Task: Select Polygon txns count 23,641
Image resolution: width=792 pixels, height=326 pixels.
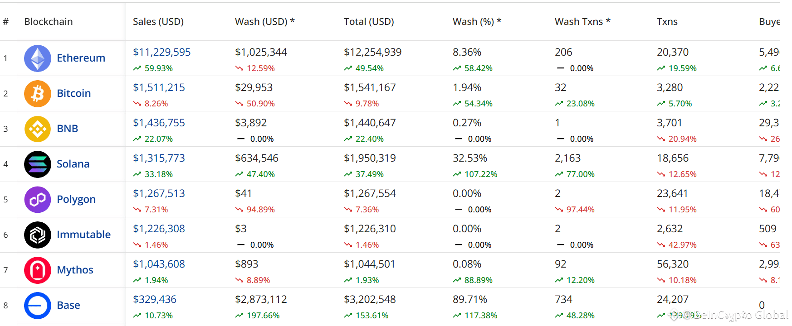Action: [673, 193]
